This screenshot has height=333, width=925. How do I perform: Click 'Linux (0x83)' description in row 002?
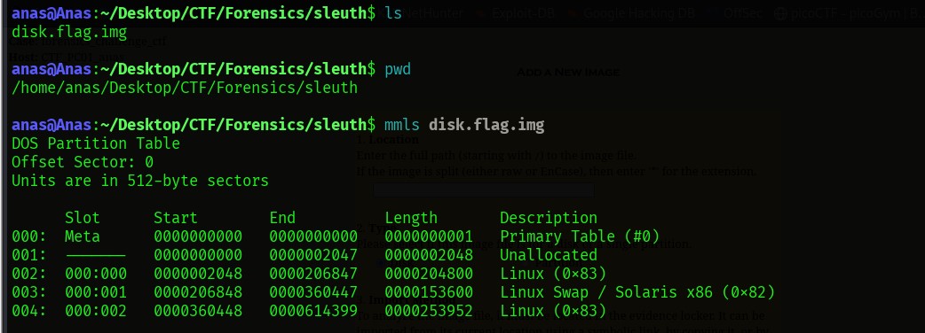553,274
